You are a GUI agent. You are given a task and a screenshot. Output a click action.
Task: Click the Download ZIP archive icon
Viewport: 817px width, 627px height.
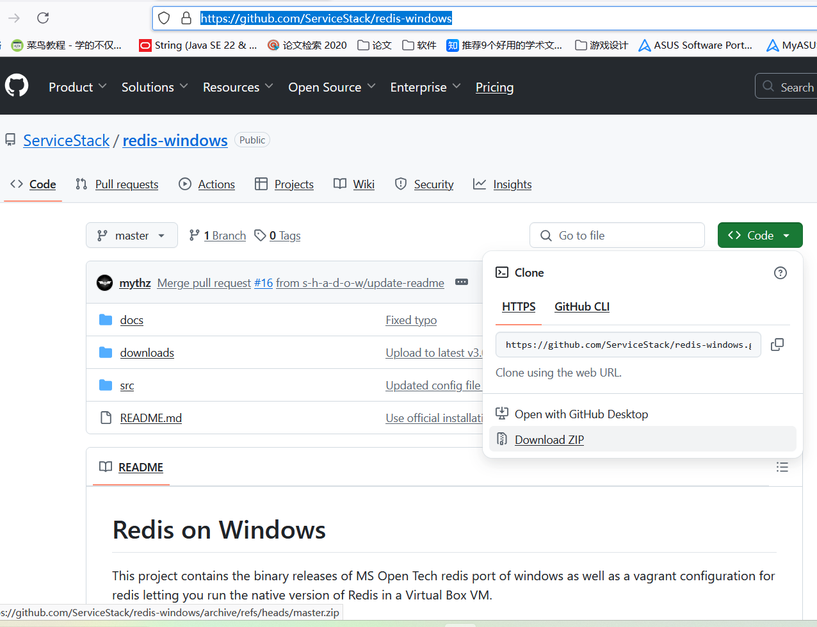(x=502, y=439)
